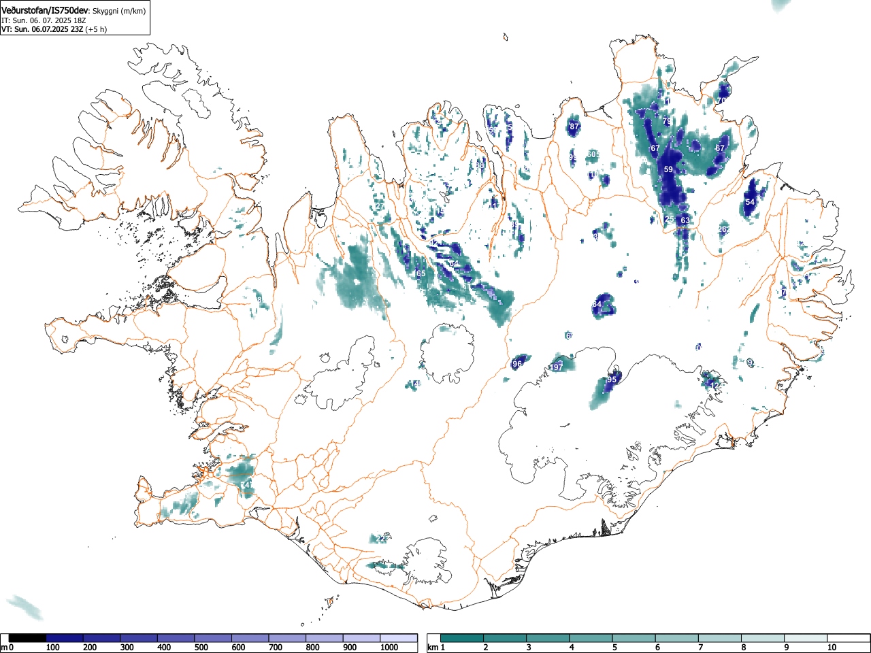Click the '95' value on the glacier edge
The height and width of the screenshot is (653, 871).
pos(612,380)
